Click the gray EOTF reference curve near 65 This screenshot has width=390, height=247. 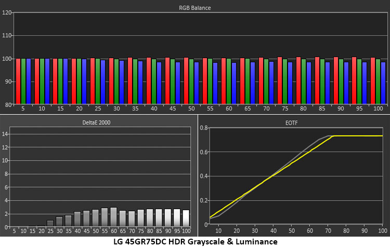click(x=319, y=140)
